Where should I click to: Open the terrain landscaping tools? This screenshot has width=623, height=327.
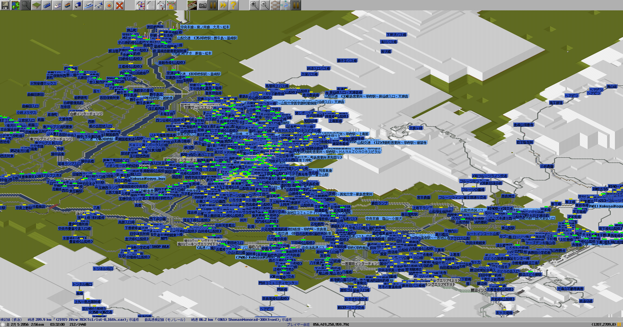click(x=36, y=5)
